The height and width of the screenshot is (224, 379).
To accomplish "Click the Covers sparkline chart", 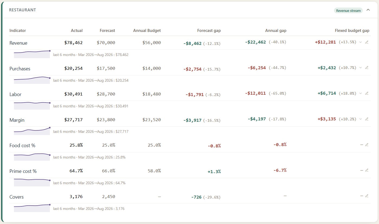I will [x=32, y=208].
